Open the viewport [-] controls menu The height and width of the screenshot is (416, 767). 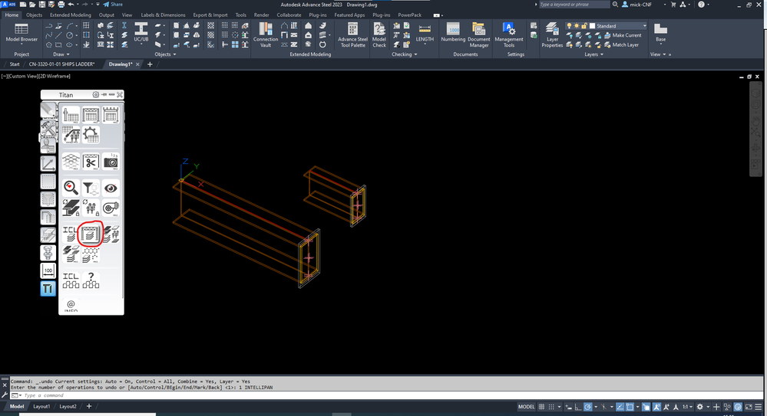point(4,76)
